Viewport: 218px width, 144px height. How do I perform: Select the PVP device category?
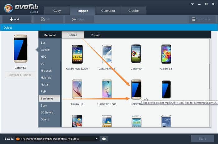(49, 91)
